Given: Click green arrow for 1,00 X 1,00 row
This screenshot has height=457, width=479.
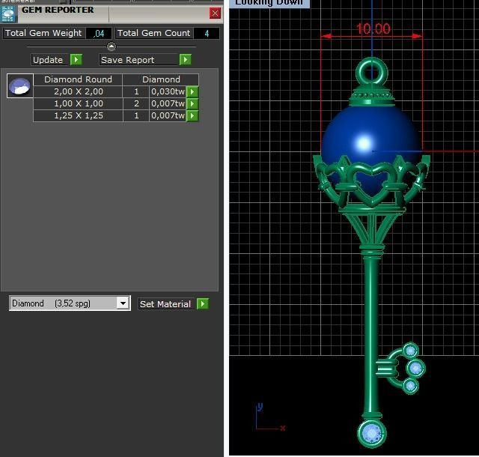Looking at the screenshot, I should pyautogui.click(x=192, y=104).
